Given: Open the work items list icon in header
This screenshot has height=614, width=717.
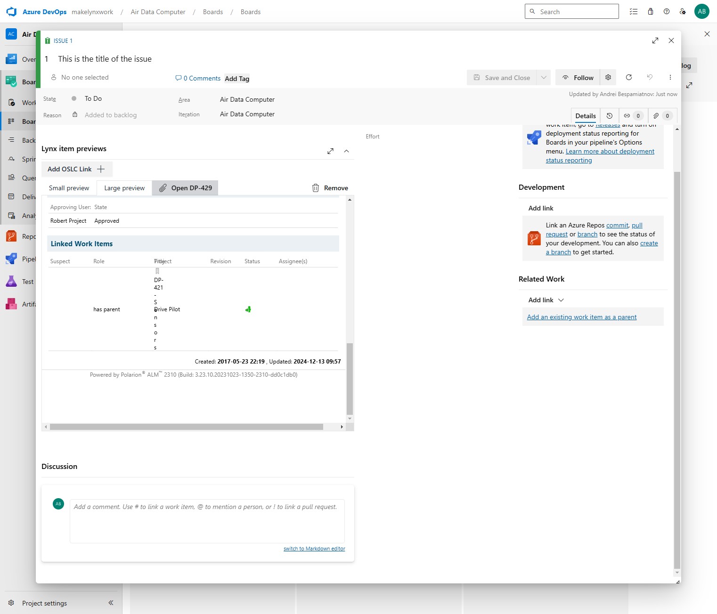Looking at the screenshot, I should [x=634, y=12].
